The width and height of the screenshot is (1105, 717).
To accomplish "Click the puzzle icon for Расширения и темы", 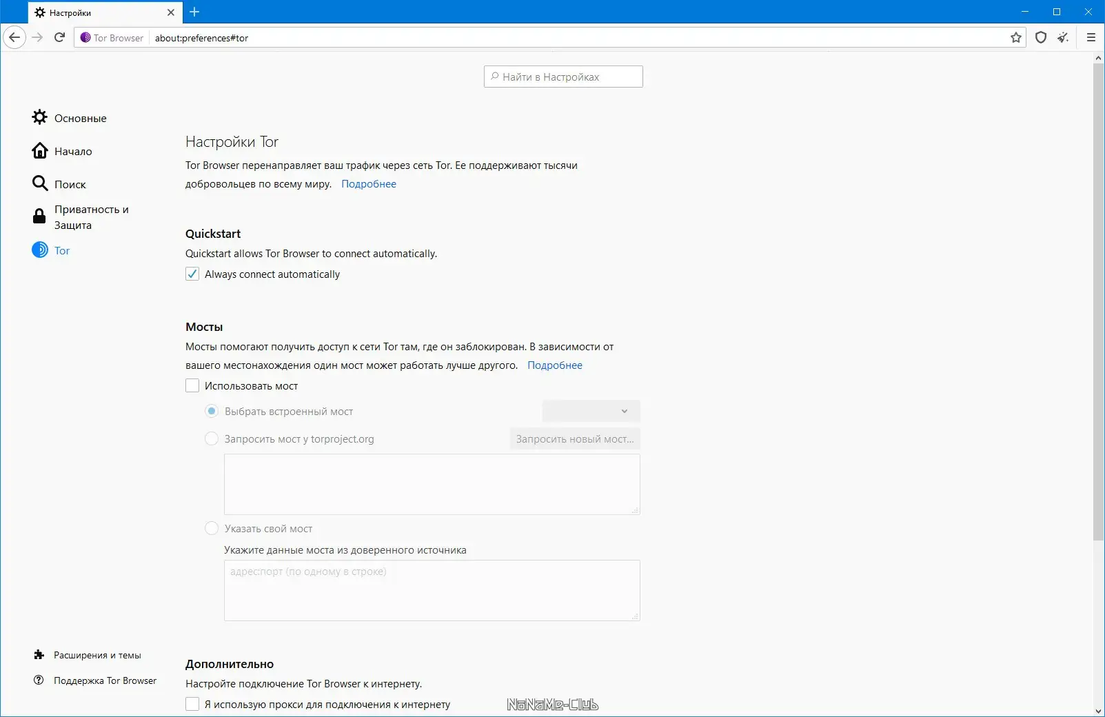I will tap(39, 655).
